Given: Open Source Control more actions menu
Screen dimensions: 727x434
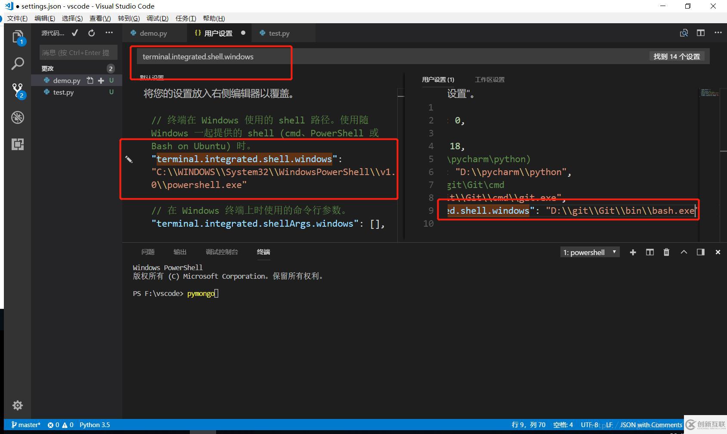Looking at the screenshot, I should (x=109, y=33).
